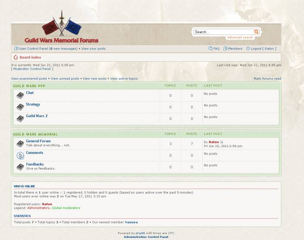Open View unread posts
Image resolution: width=304 pixels, height=240 pixels.
(65, 79)
